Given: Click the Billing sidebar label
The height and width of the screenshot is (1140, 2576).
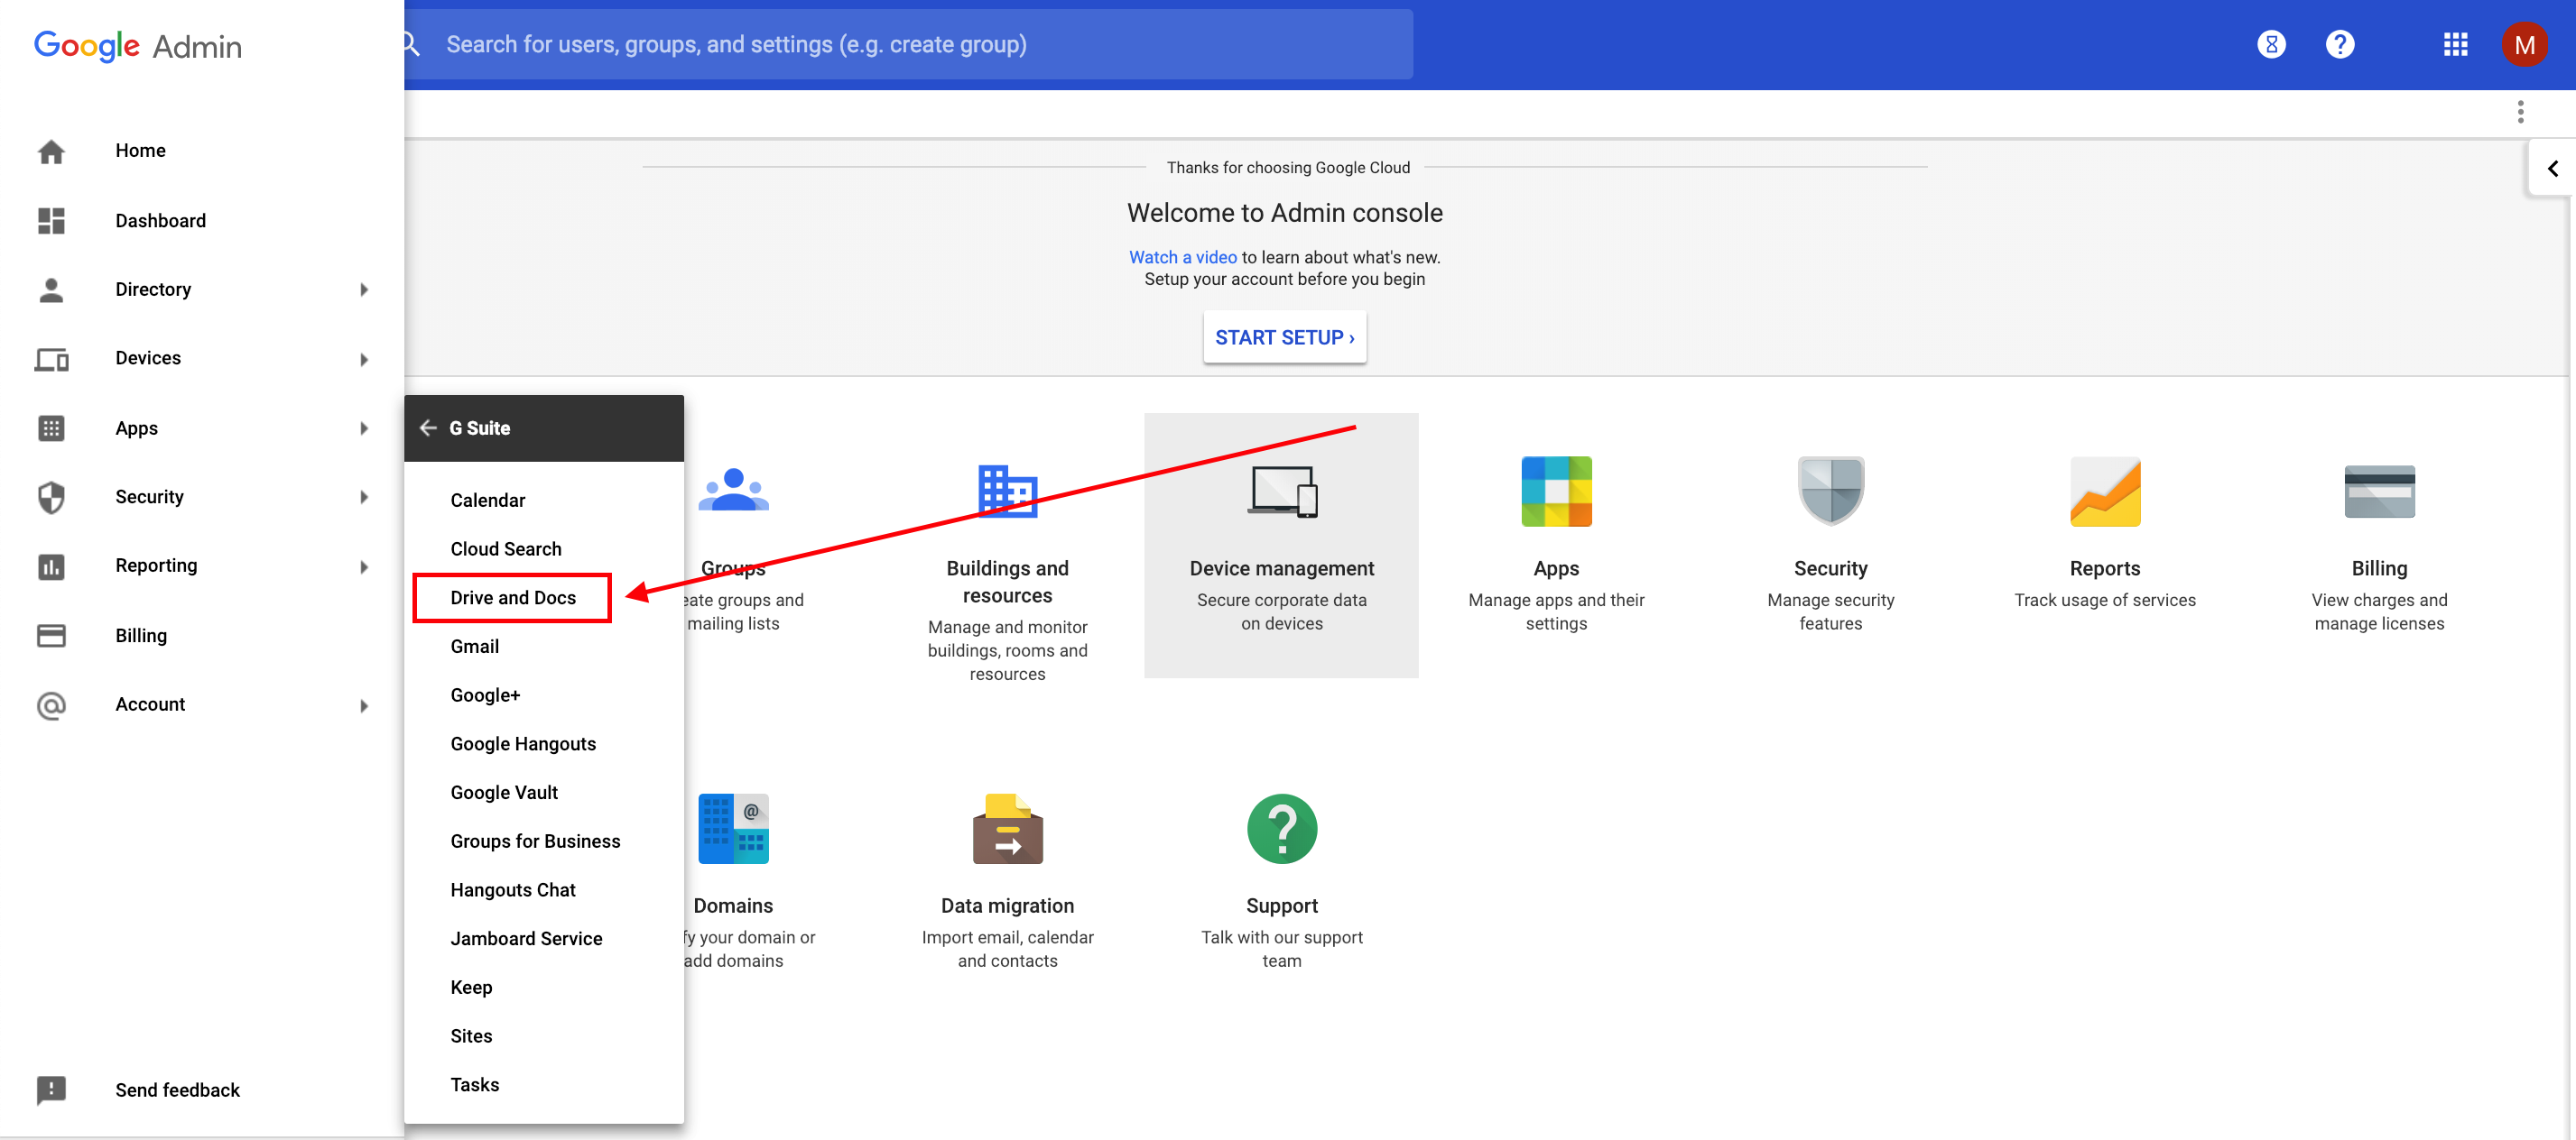Looking at the screenshot, I should tap(141, 636).
